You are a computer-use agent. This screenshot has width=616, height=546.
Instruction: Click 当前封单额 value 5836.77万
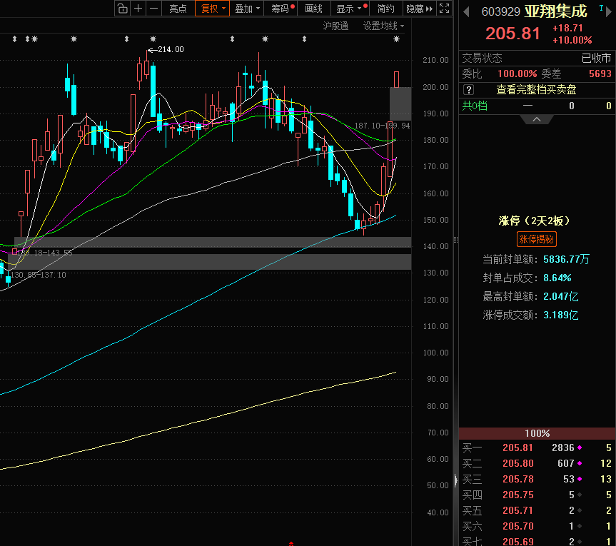tap(566, 259)
